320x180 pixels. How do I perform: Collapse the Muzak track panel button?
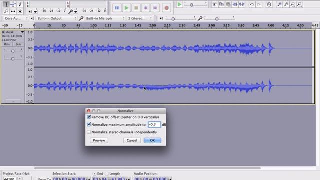13,101
